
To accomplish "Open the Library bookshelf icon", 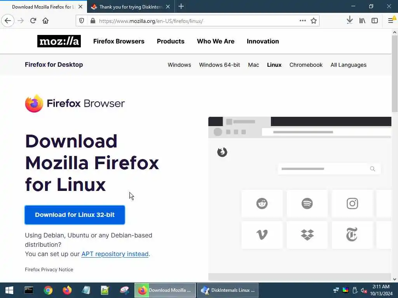I will 362,21.
